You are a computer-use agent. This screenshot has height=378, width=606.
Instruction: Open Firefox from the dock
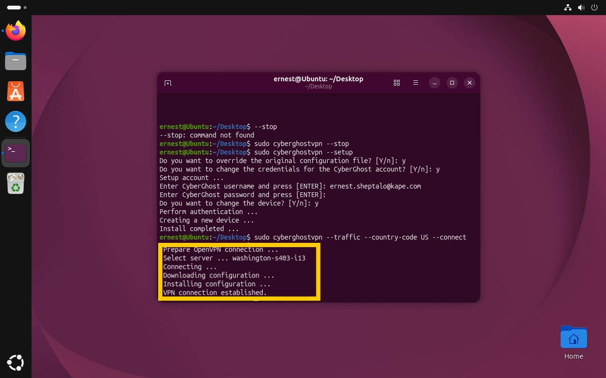[16, 31]
